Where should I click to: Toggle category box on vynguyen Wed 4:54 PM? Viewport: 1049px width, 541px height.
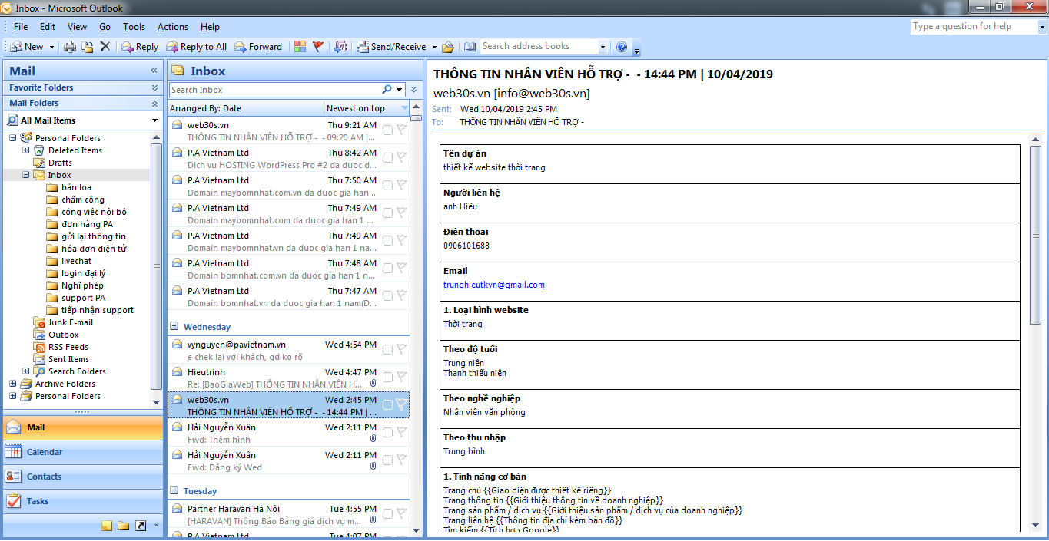tap(387, 349)
